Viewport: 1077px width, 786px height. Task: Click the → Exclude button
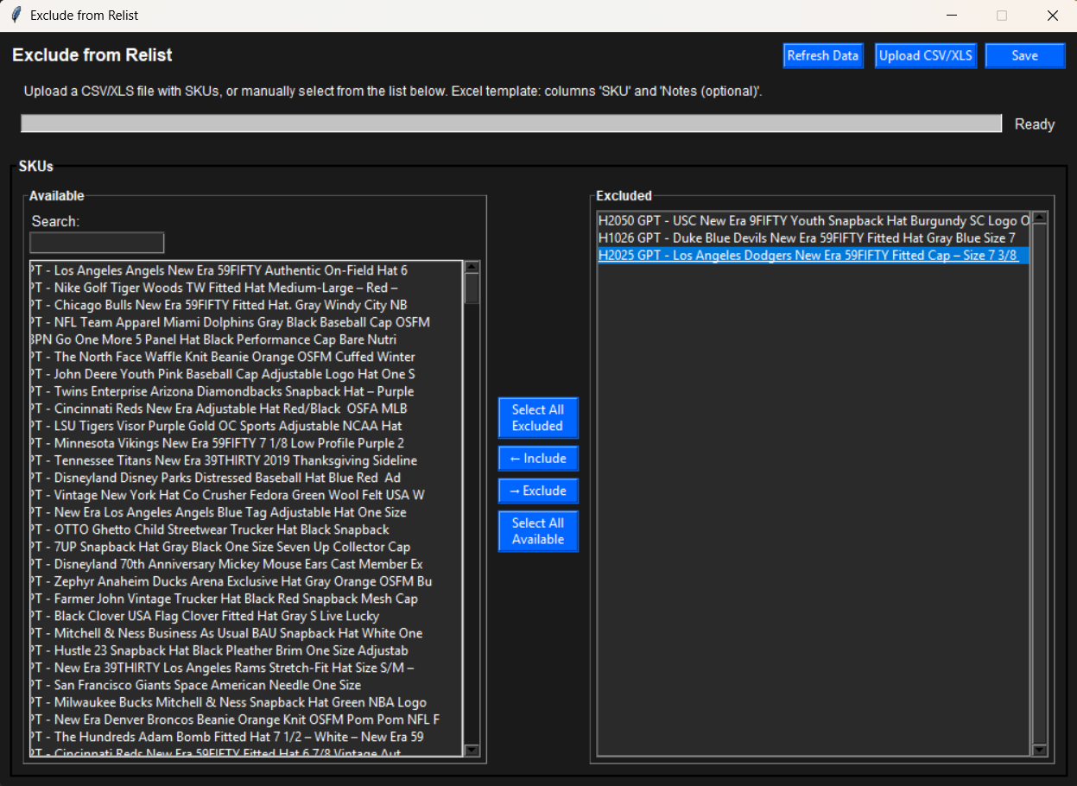pos(537,491)
